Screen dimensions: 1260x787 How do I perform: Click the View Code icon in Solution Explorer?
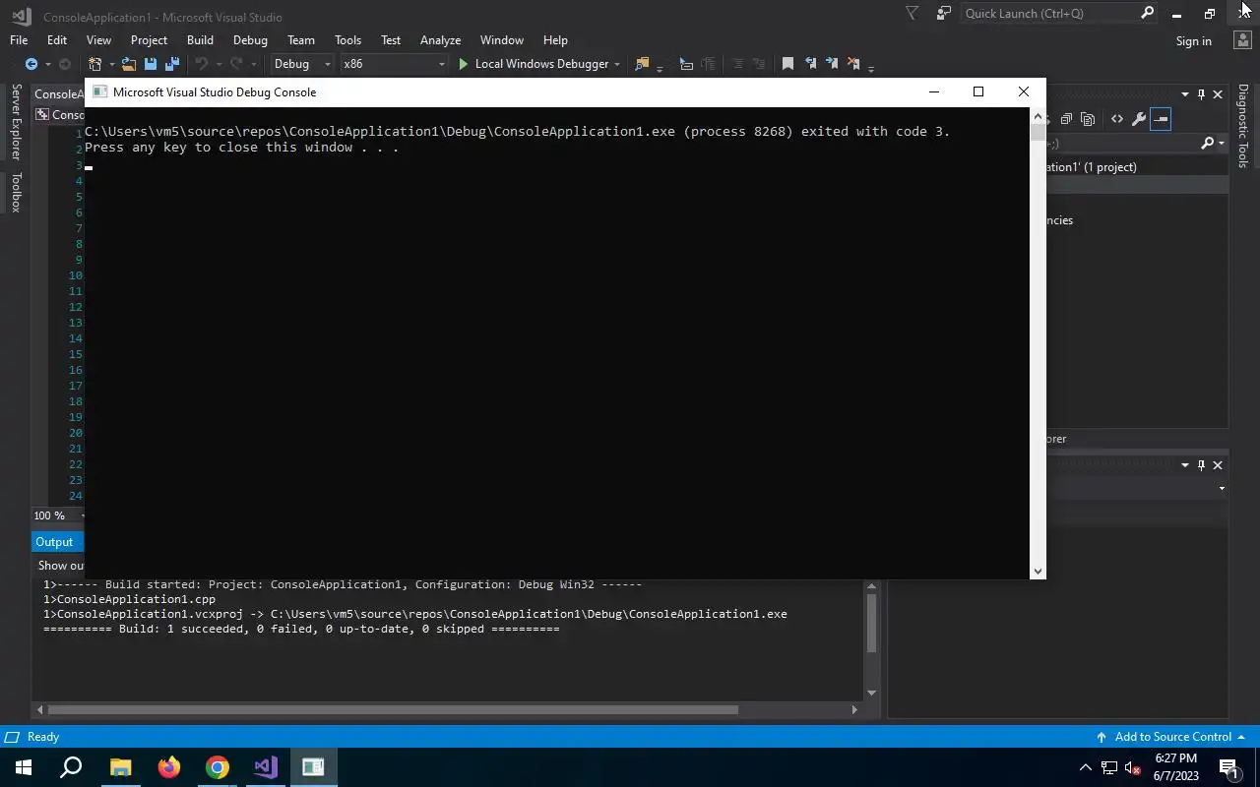pyautogui.click(x=1117, y=119)
